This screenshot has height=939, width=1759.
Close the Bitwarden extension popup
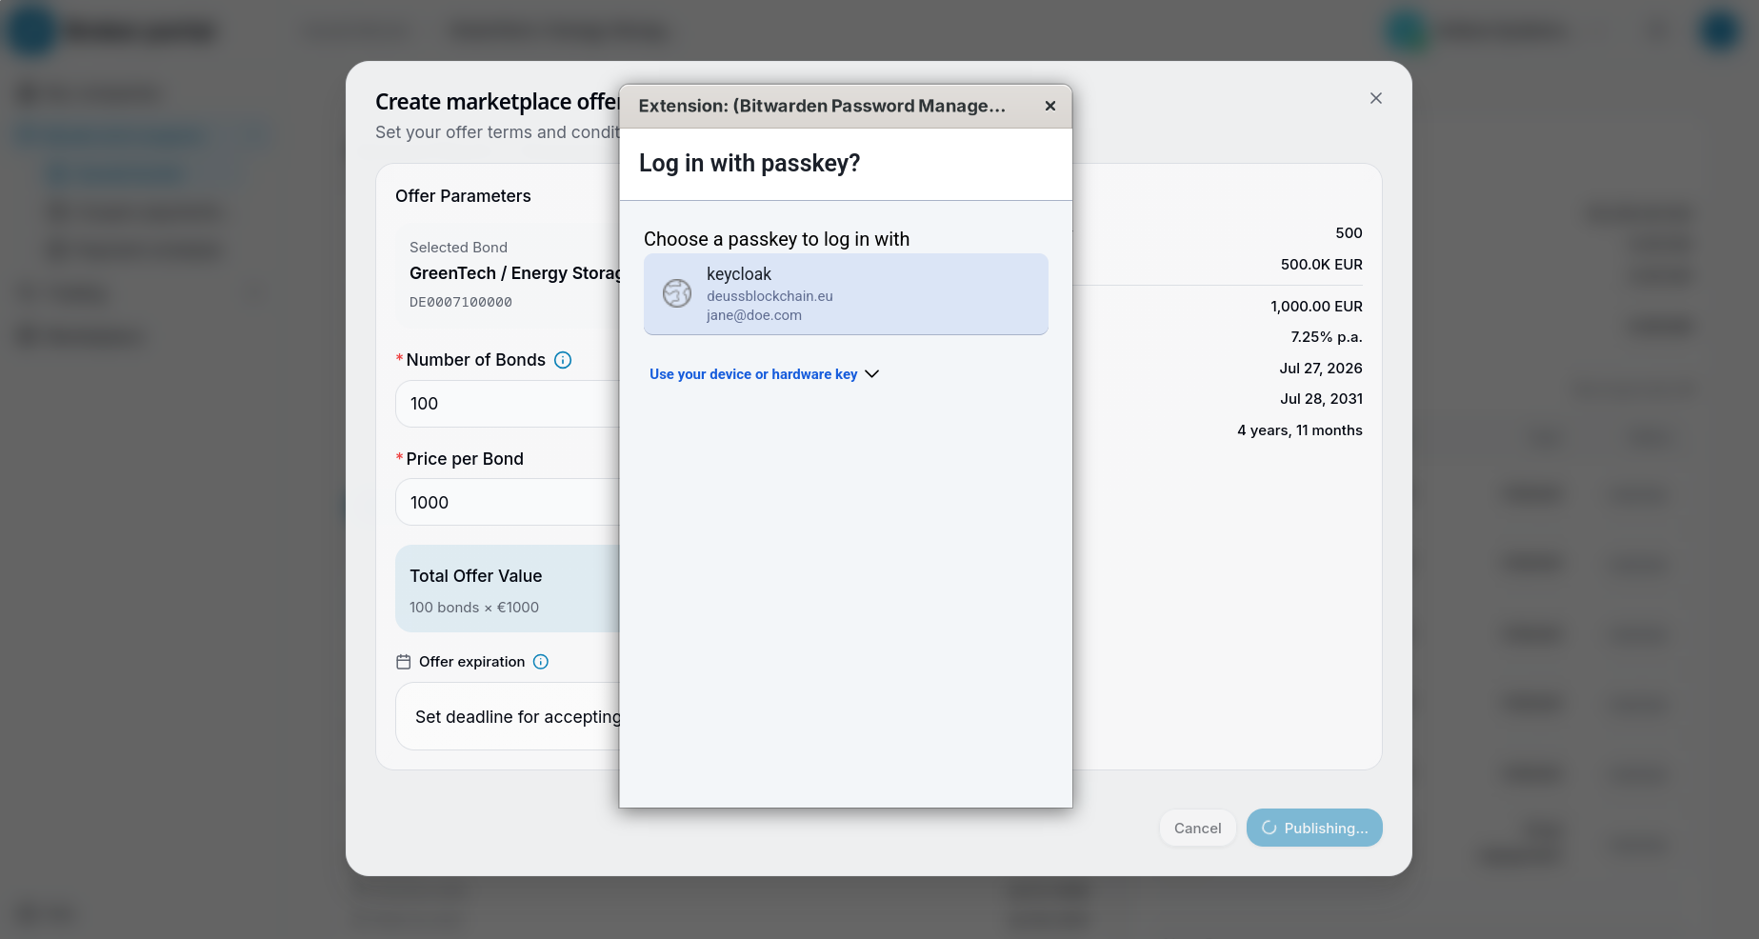1049,106
